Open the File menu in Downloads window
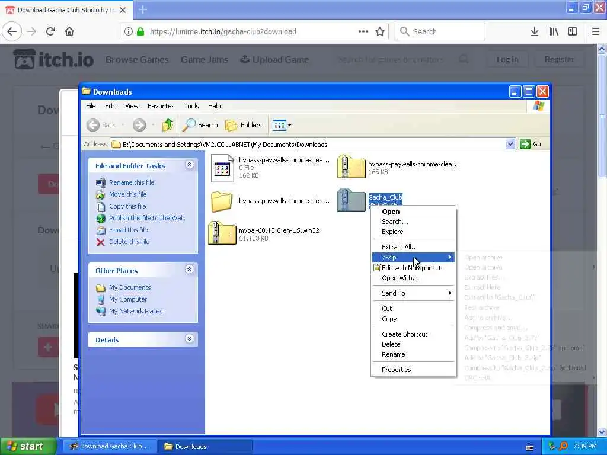607x455 pixels. pos(91,106)
